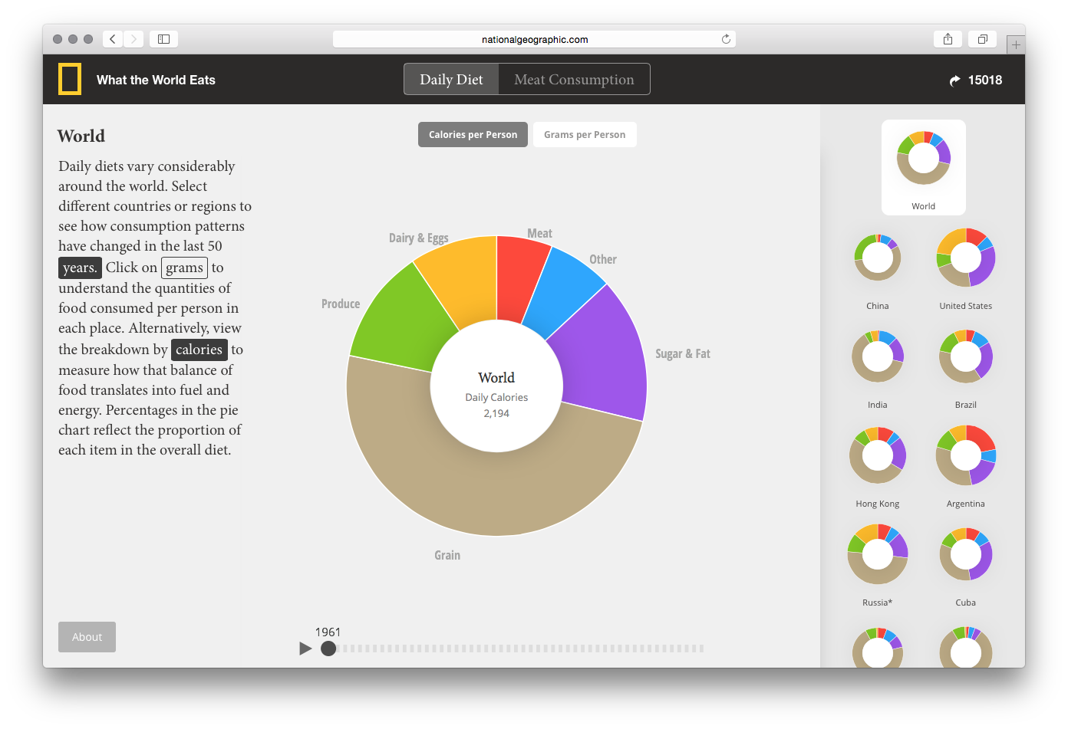Screen dimensions: 1068x729
Task: Select the Daily Diet tab
Action: coord(451,80)
